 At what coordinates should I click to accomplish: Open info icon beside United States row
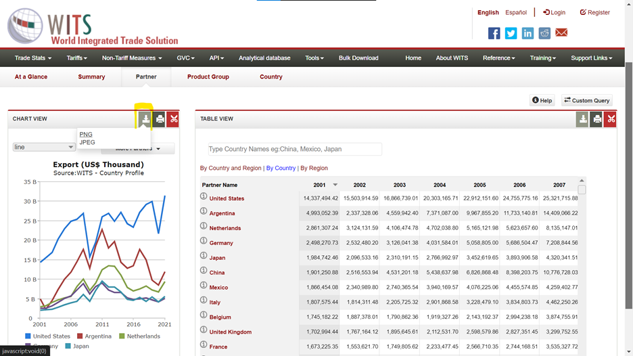pyautogui.click(x=204, y=196)
